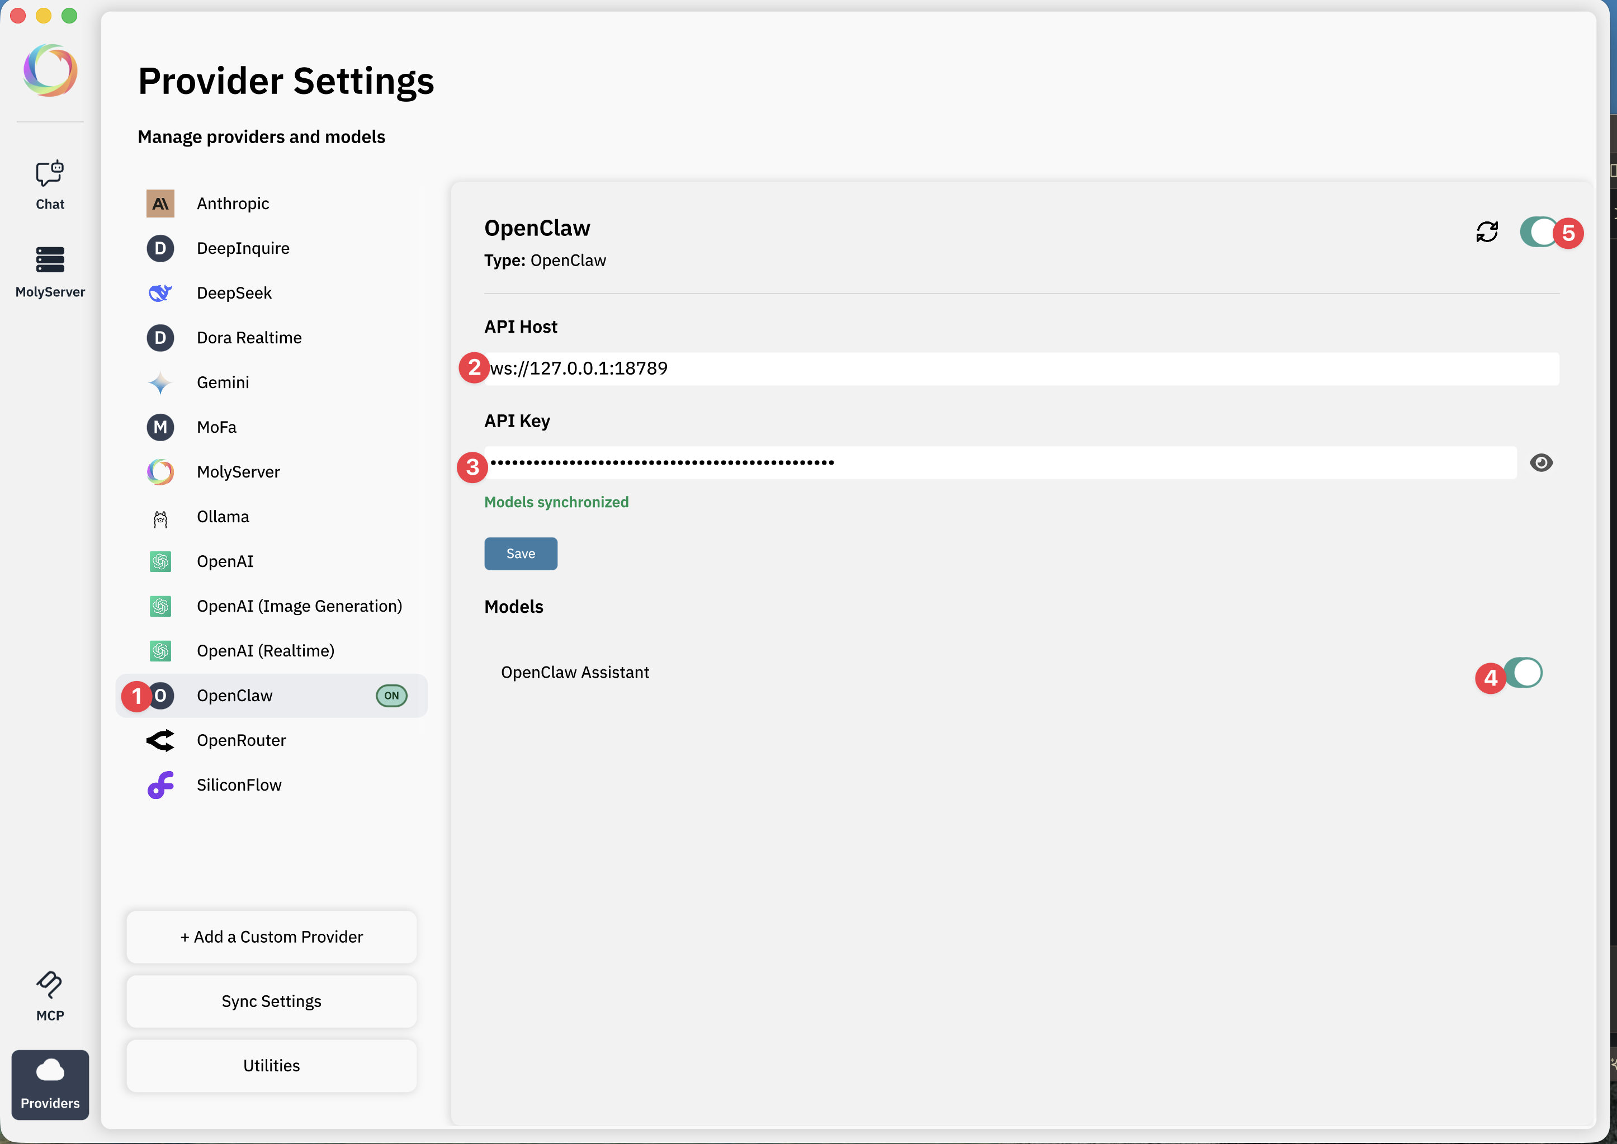Select Ollama in the provider list
The image size is (1617, 1144).
pyautogui.click(x=223, y=517)
